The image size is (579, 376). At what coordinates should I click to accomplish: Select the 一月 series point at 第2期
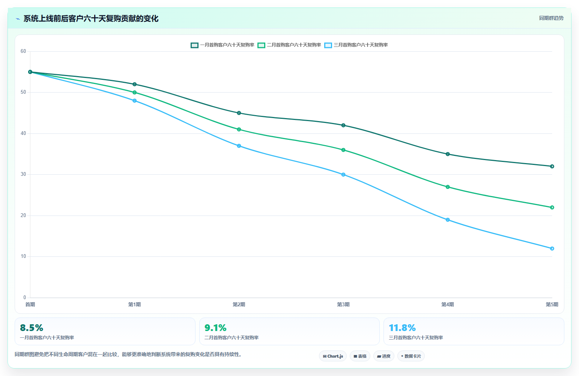coord(239,113)
